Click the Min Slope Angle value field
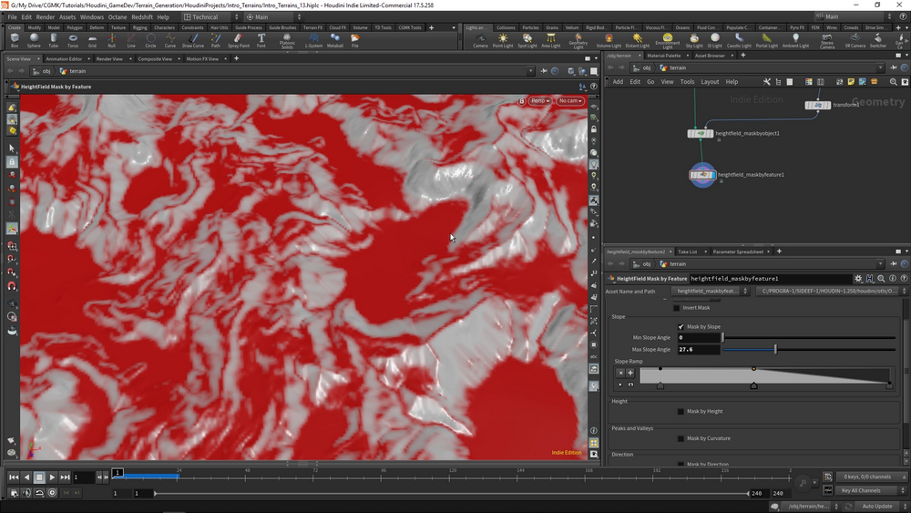The height and width of the screenshot is (513, 911). click(x=699, y=337)
